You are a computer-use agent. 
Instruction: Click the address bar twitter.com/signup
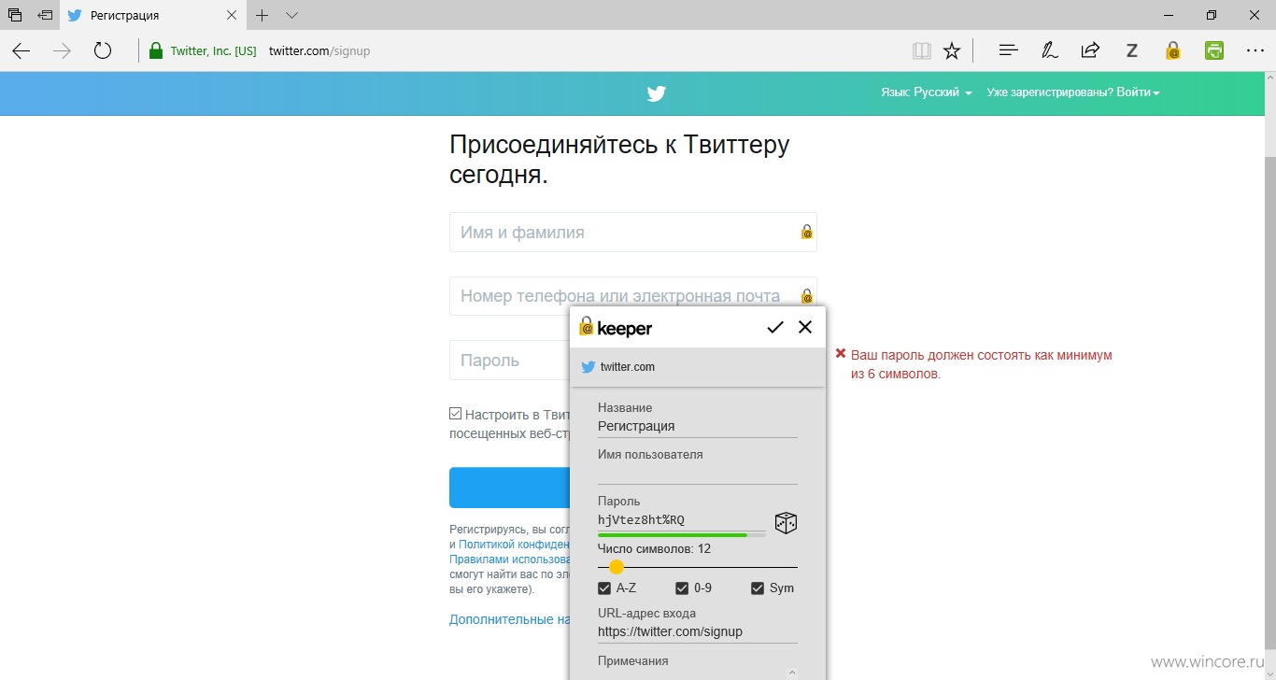click(x=319, y=50)
